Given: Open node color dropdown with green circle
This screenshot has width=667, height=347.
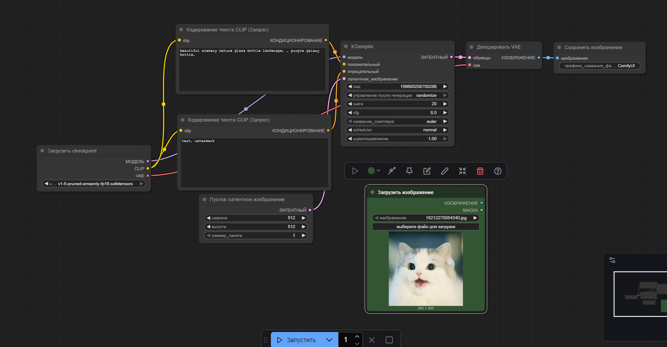Looking at the screenshot, I should [374, 171].
